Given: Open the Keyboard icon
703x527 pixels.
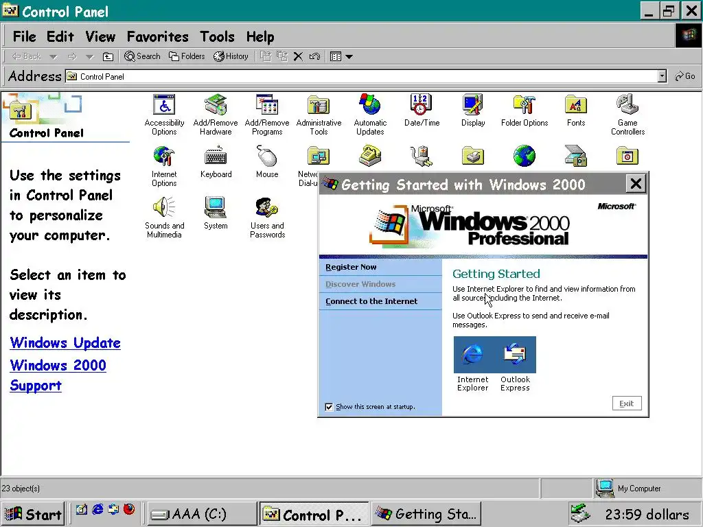Looking at the screenshot, I should [216, 162].
